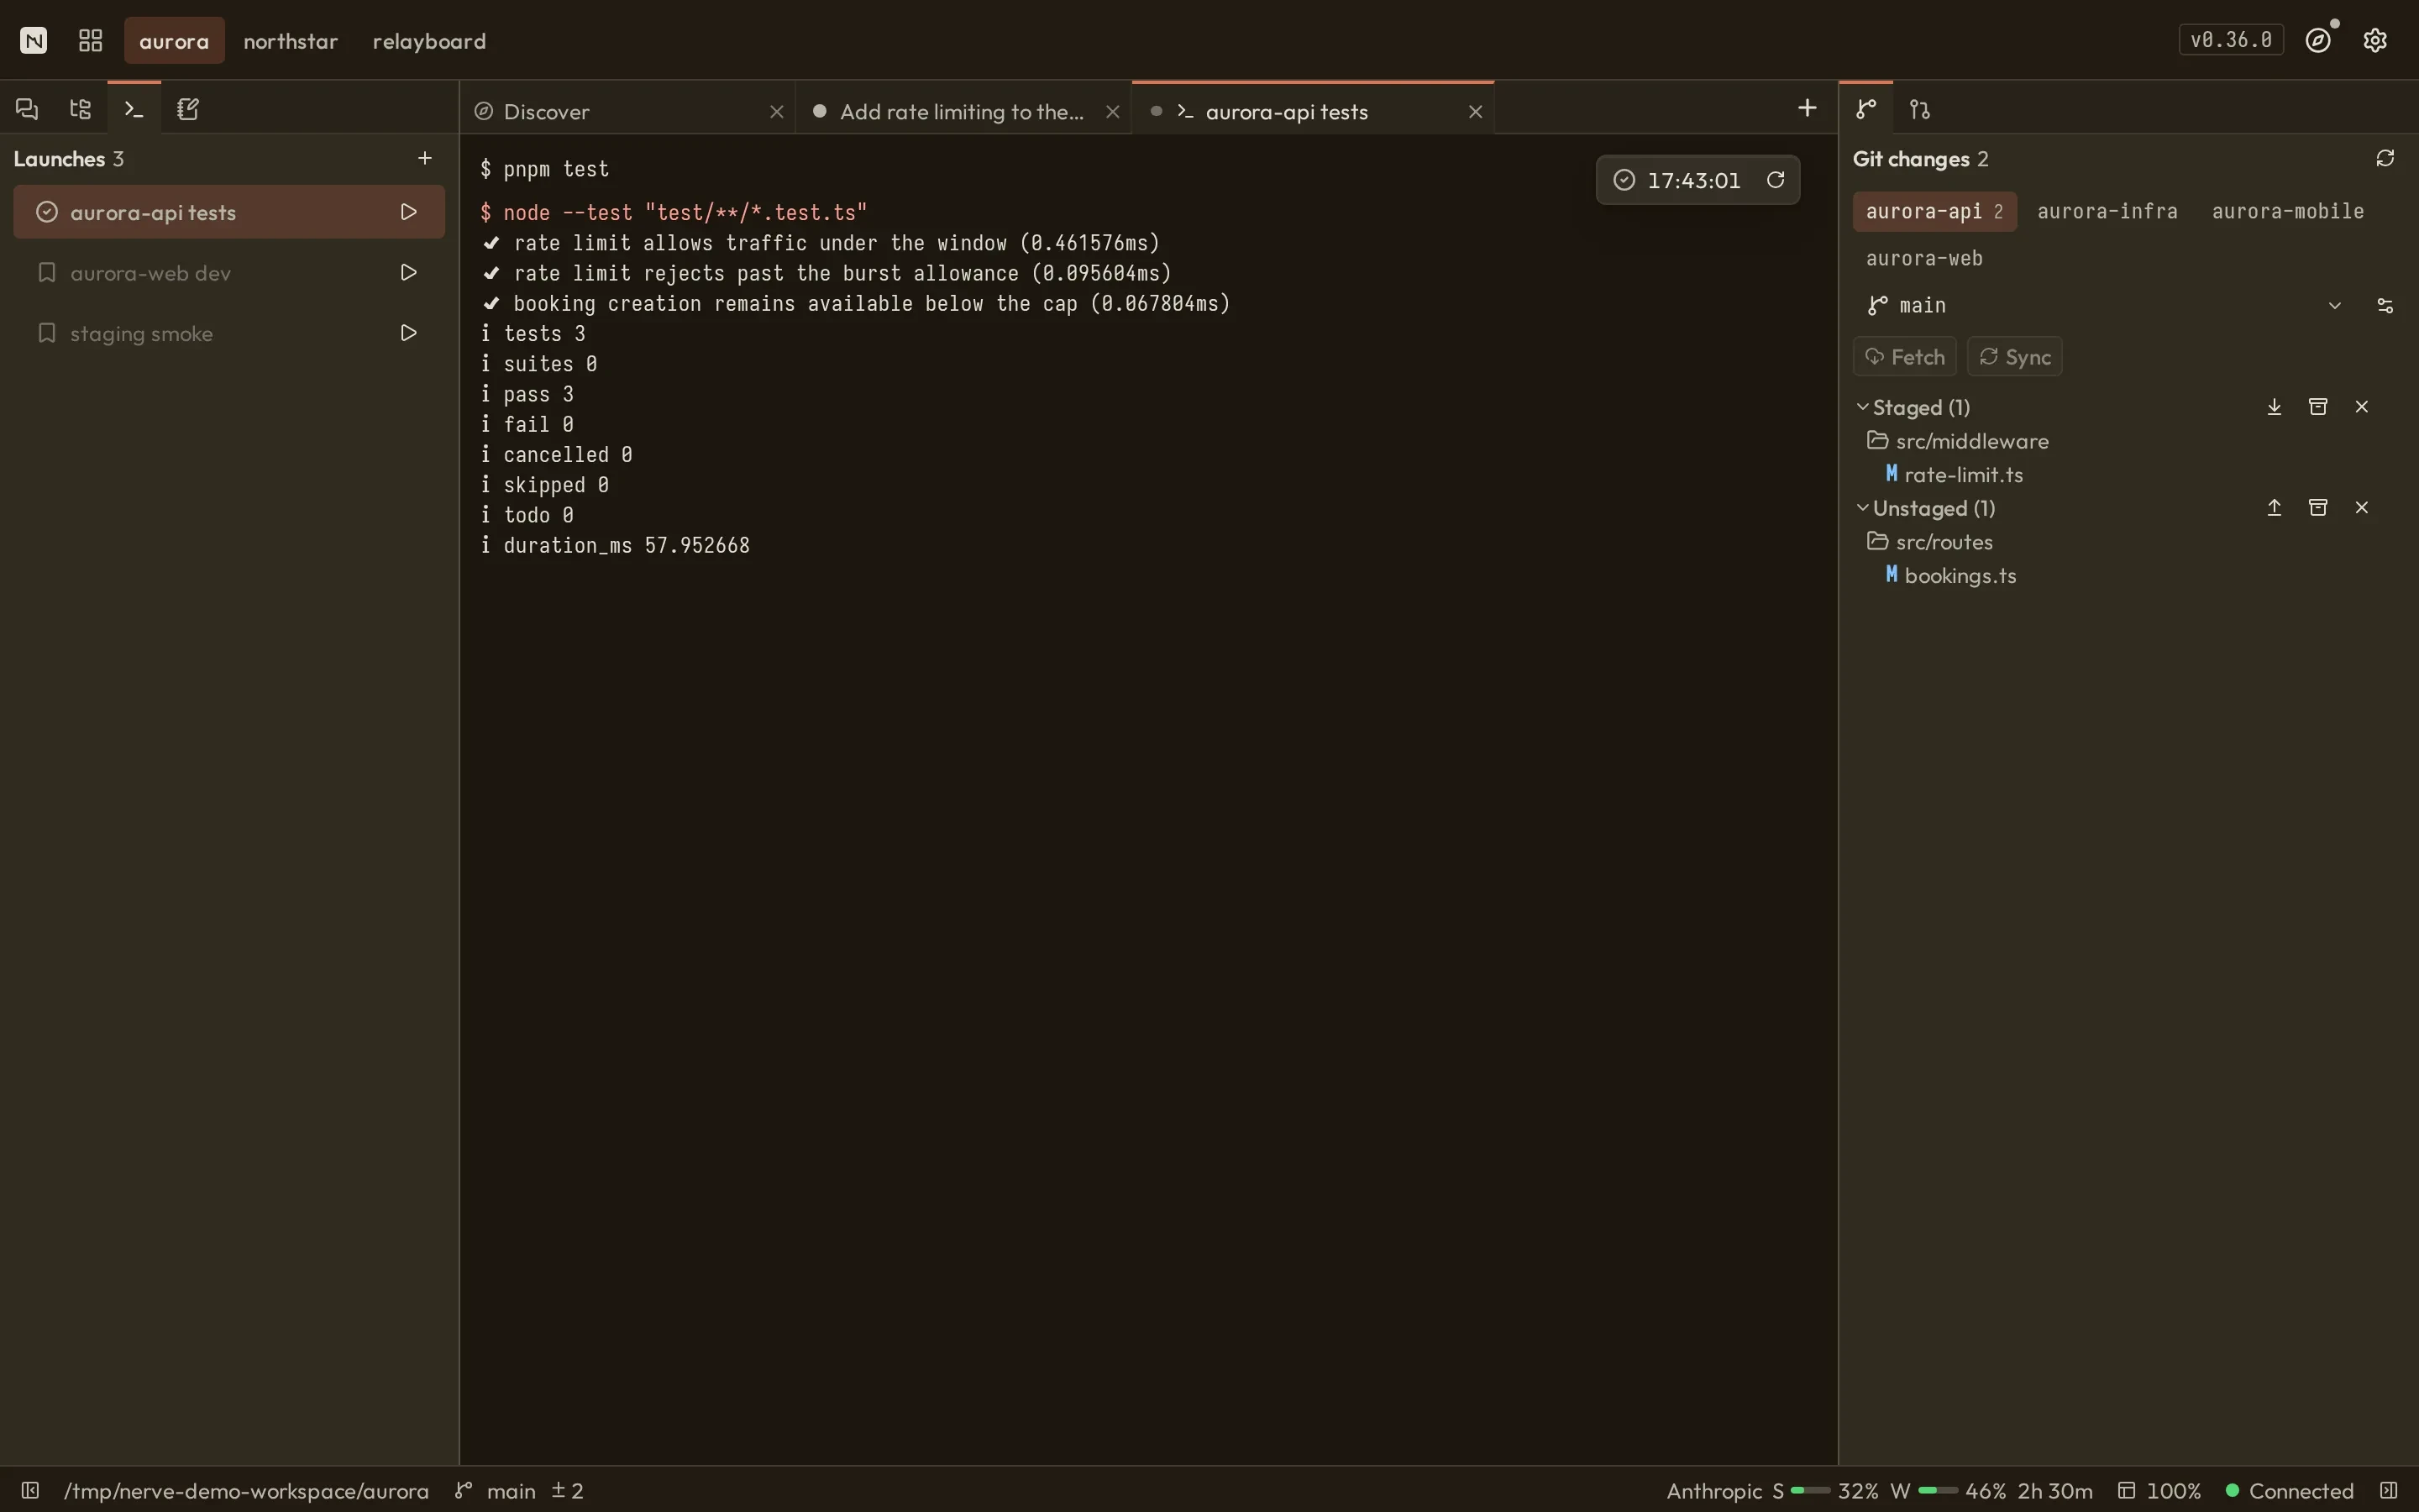
Task: Open the file tree sidebar panel icon
Action: coord(80,109)
